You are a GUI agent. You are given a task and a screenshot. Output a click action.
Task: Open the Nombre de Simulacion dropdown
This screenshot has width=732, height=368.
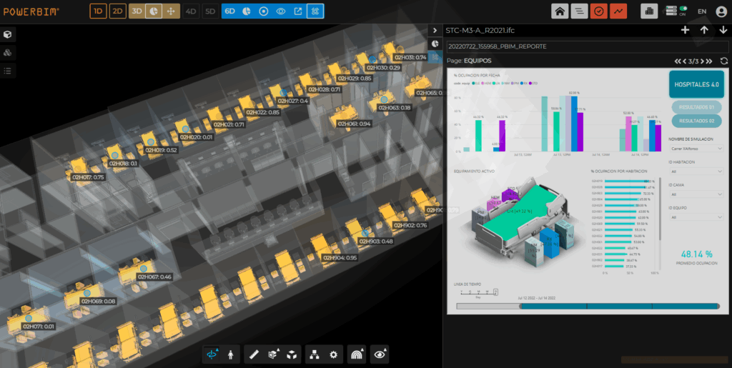click(696, 149)
